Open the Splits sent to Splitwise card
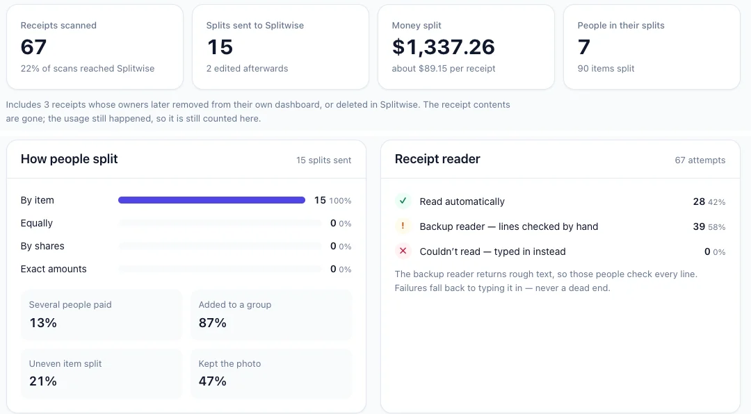751x414 pixels. click(x=281, y=47)
